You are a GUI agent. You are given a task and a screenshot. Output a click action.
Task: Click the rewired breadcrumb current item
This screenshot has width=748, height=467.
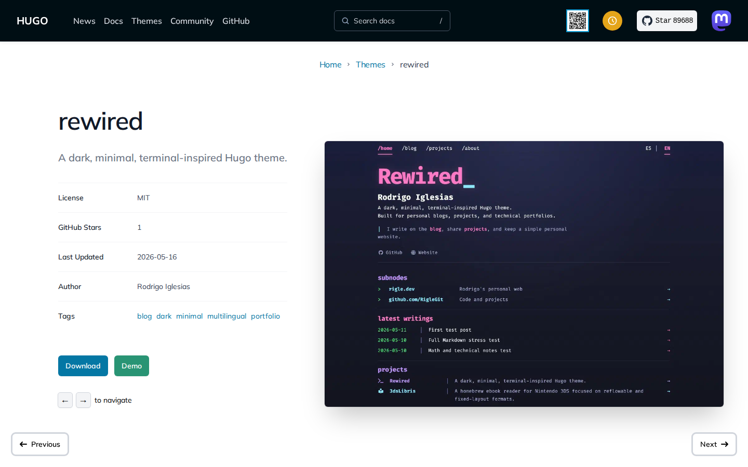[414, 64]
